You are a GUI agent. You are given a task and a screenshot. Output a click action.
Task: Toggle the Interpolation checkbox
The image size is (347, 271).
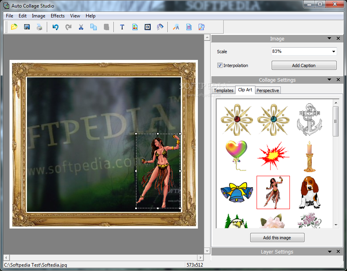220,65
